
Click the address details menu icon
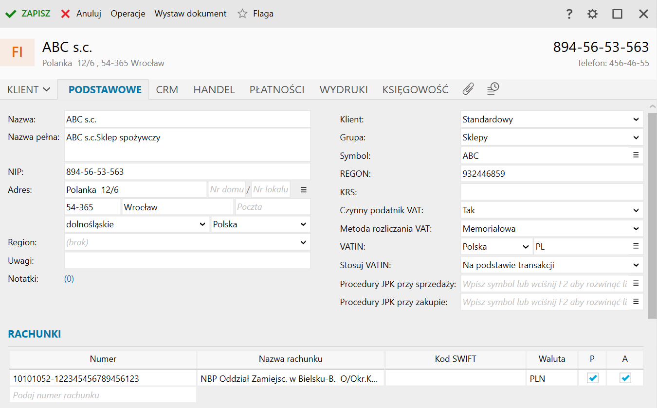coord(304,189)
